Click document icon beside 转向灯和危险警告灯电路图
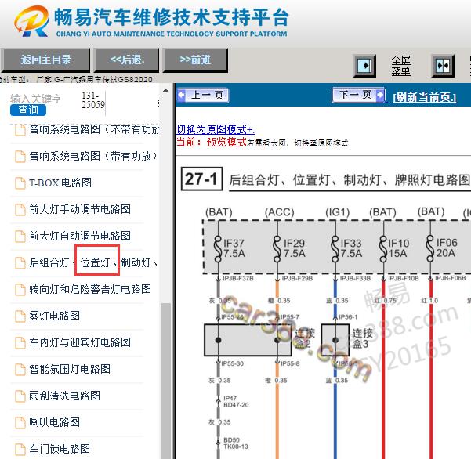471x459 pixels. (x=20, y=290)
